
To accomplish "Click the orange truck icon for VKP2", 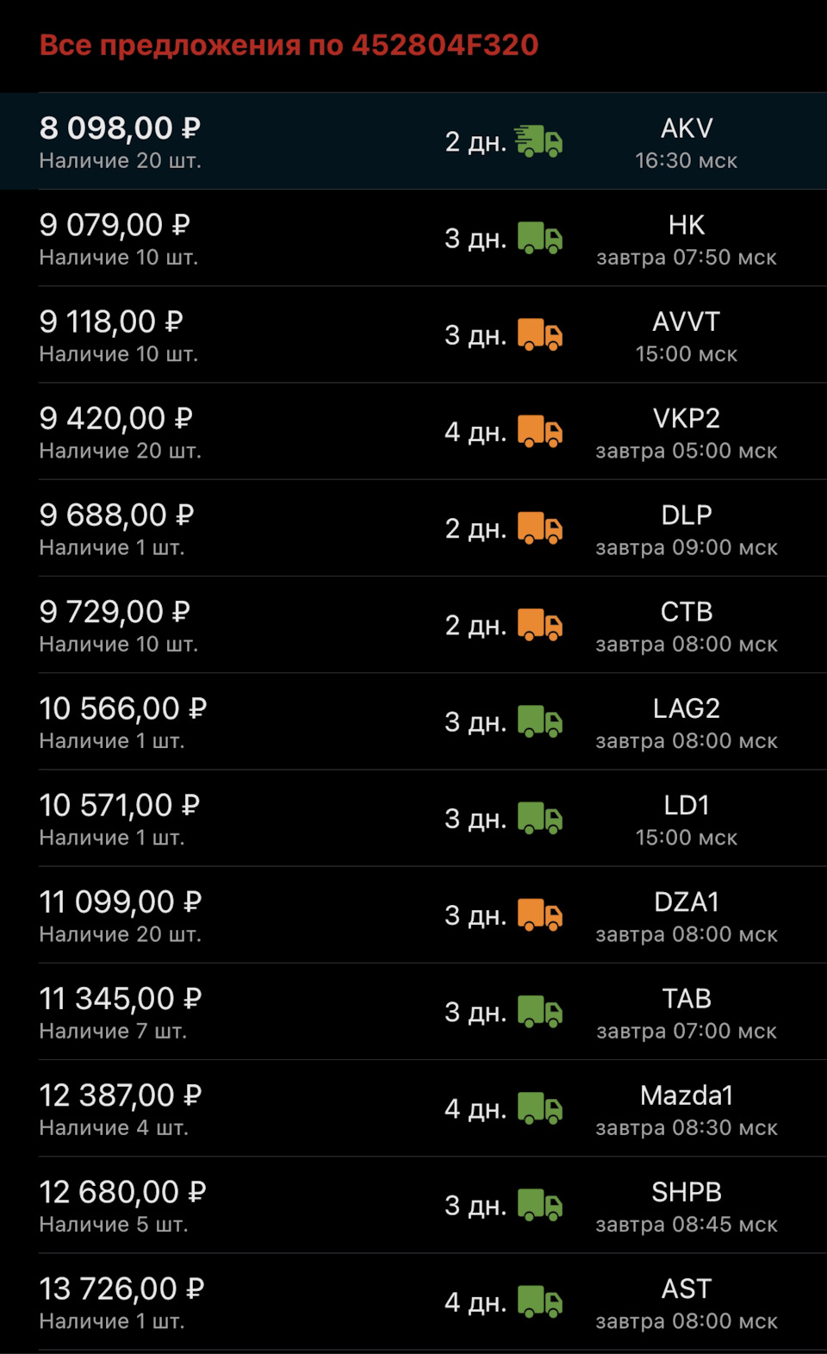I will [539, 431].
